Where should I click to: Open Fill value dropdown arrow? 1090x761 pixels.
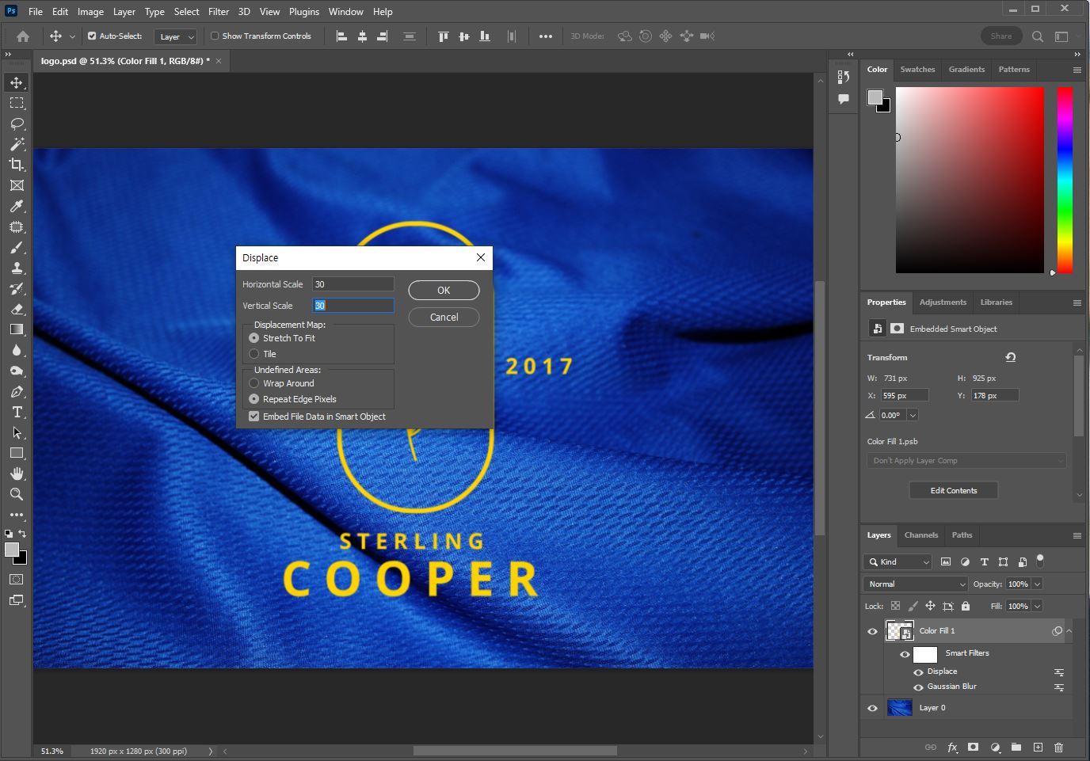tap(1037, 607)
